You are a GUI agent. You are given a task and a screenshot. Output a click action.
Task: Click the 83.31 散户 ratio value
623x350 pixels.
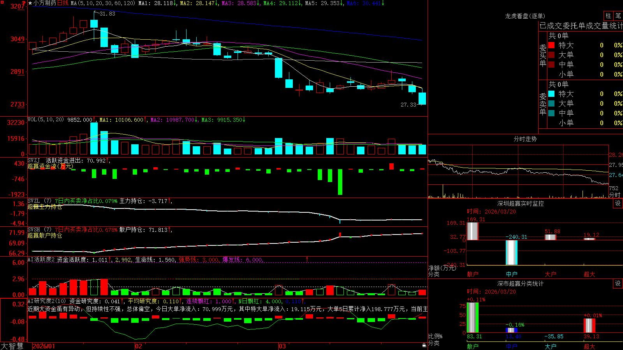(x=474, y=337)
